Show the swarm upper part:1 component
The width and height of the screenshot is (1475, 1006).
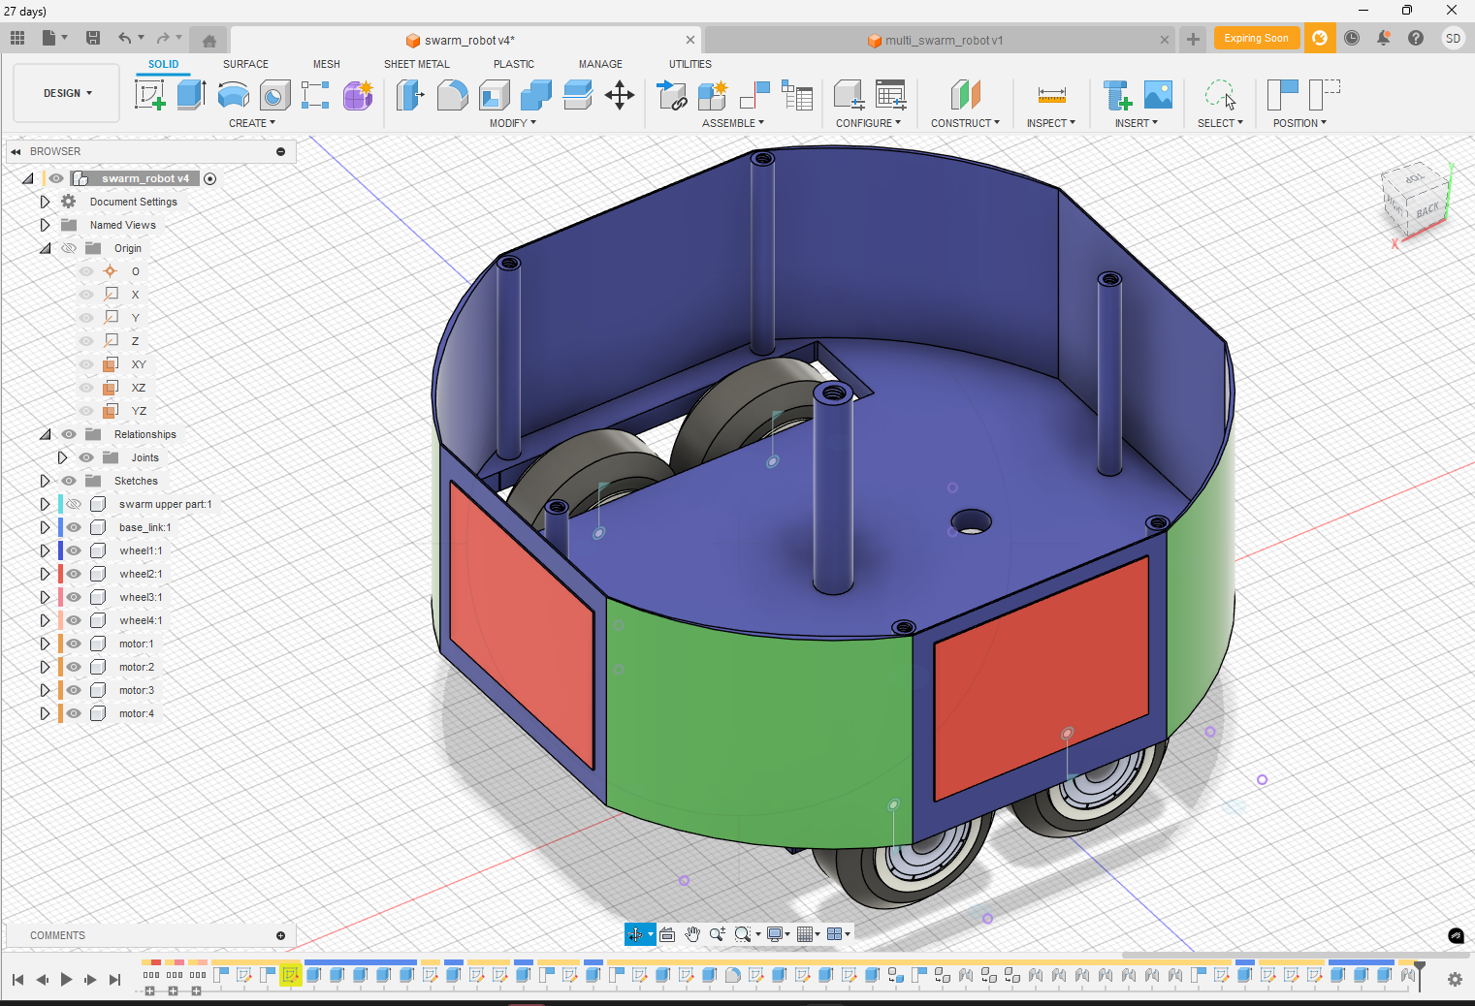click(74, 504)
